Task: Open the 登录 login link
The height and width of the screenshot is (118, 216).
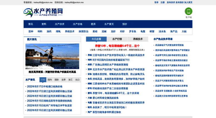Action: tap(156, 2)
